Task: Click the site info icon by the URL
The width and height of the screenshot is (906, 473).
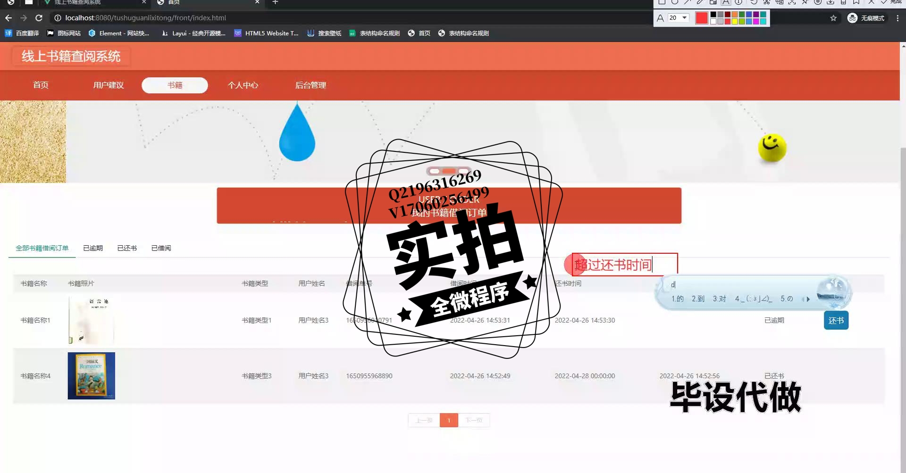Action: pos(58,18)
